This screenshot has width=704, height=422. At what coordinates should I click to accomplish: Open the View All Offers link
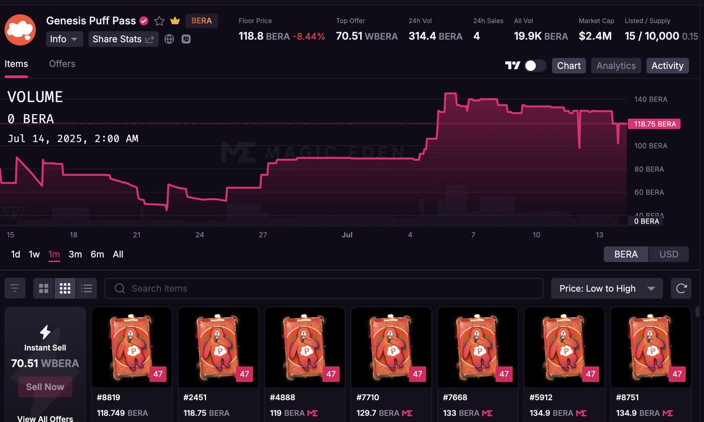click(45, 418)
